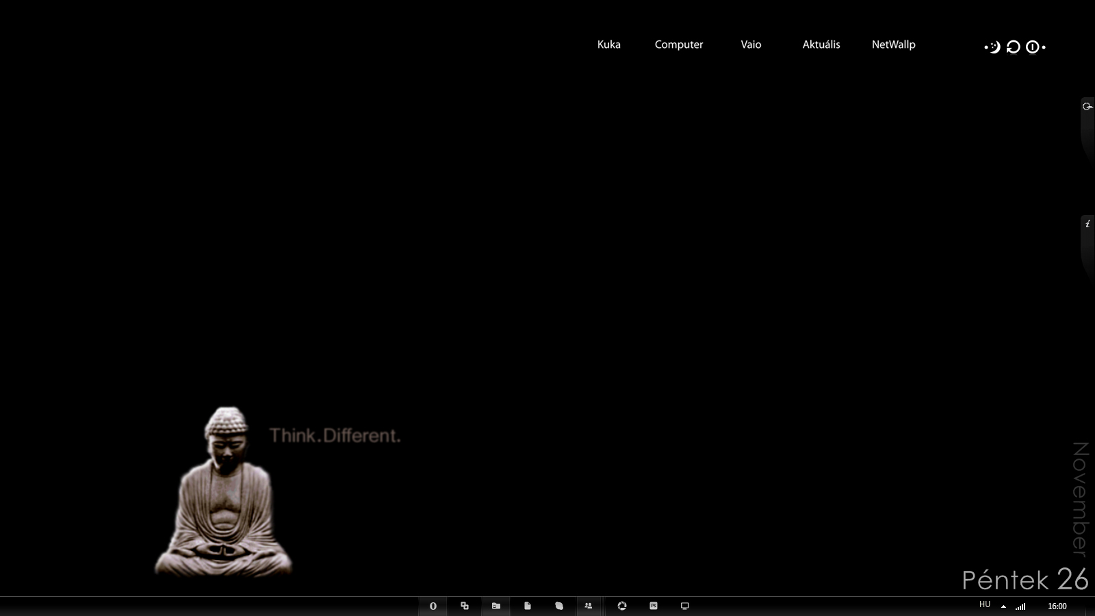Click the Péntek 26 date widget
This screenshot has height=616, width=1095.
(x=1025, y=580)
